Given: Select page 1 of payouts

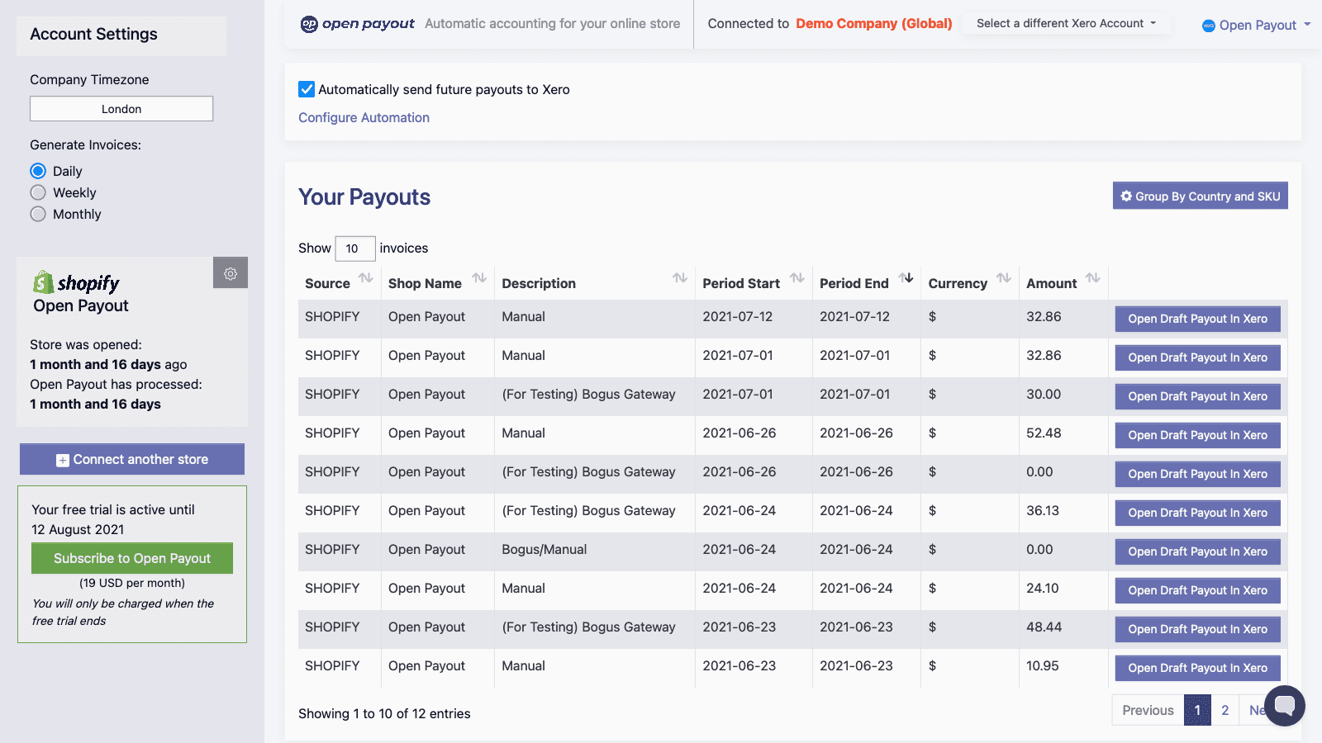Looking at the screenshot, I should (x=1196, y=709).
